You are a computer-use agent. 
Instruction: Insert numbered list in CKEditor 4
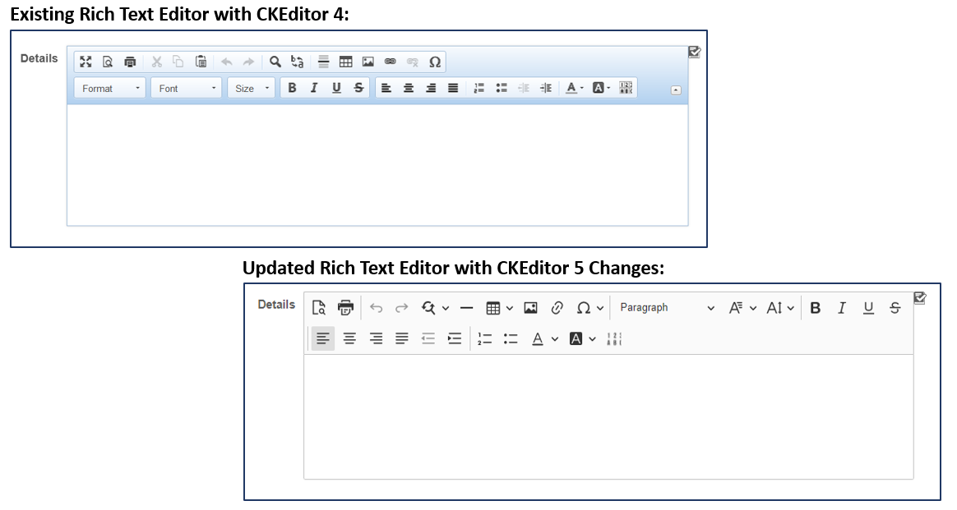click(479, 88)
